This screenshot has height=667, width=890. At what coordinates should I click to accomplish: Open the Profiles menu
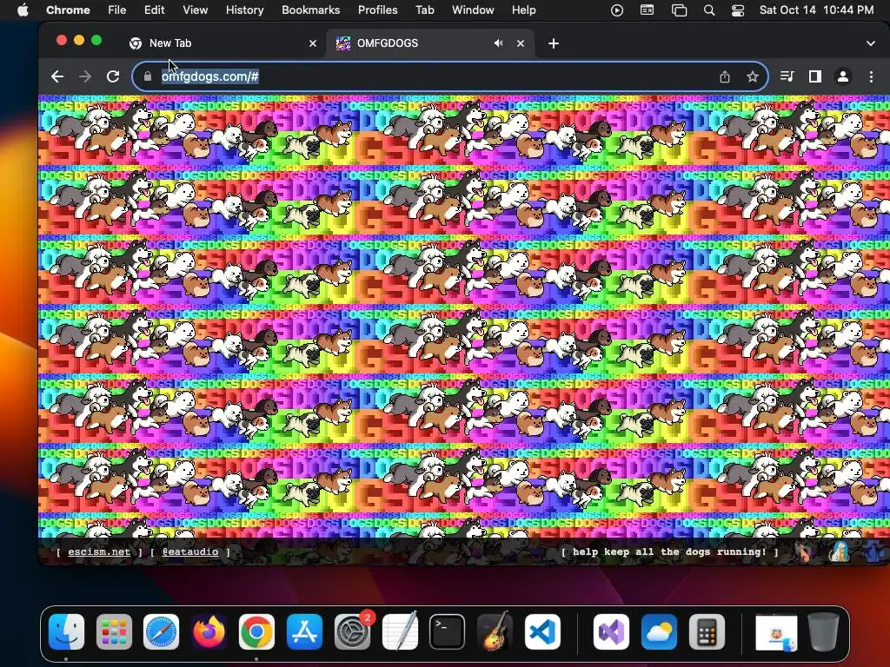click(x=377, y=10)
